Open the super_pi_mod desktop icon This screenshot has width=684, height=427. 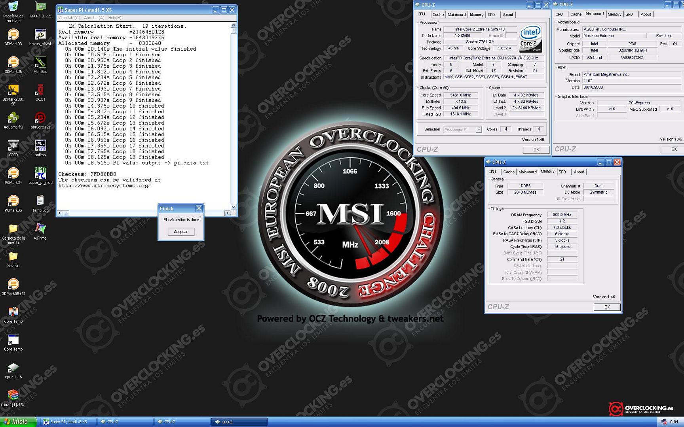(x=40, y=174)
